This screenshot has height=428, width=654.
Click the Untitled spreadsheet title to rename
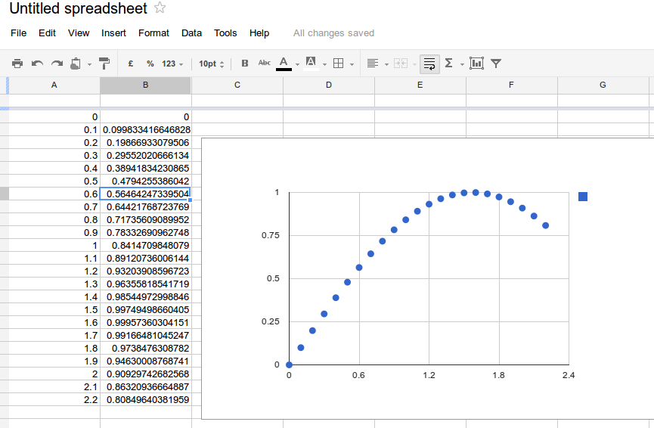tap(78, 9)
